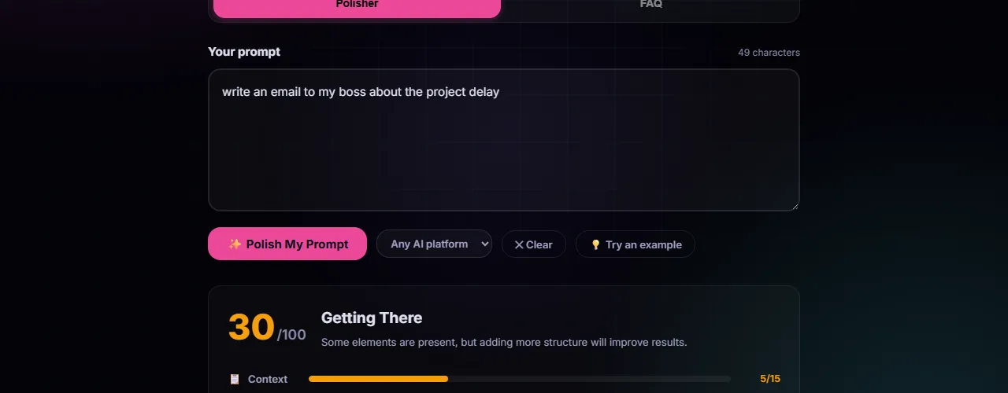Image resolution: width=1008 pixels, height=393 pixels.
Task: Click the Clear button label
Action: point(539,244)
